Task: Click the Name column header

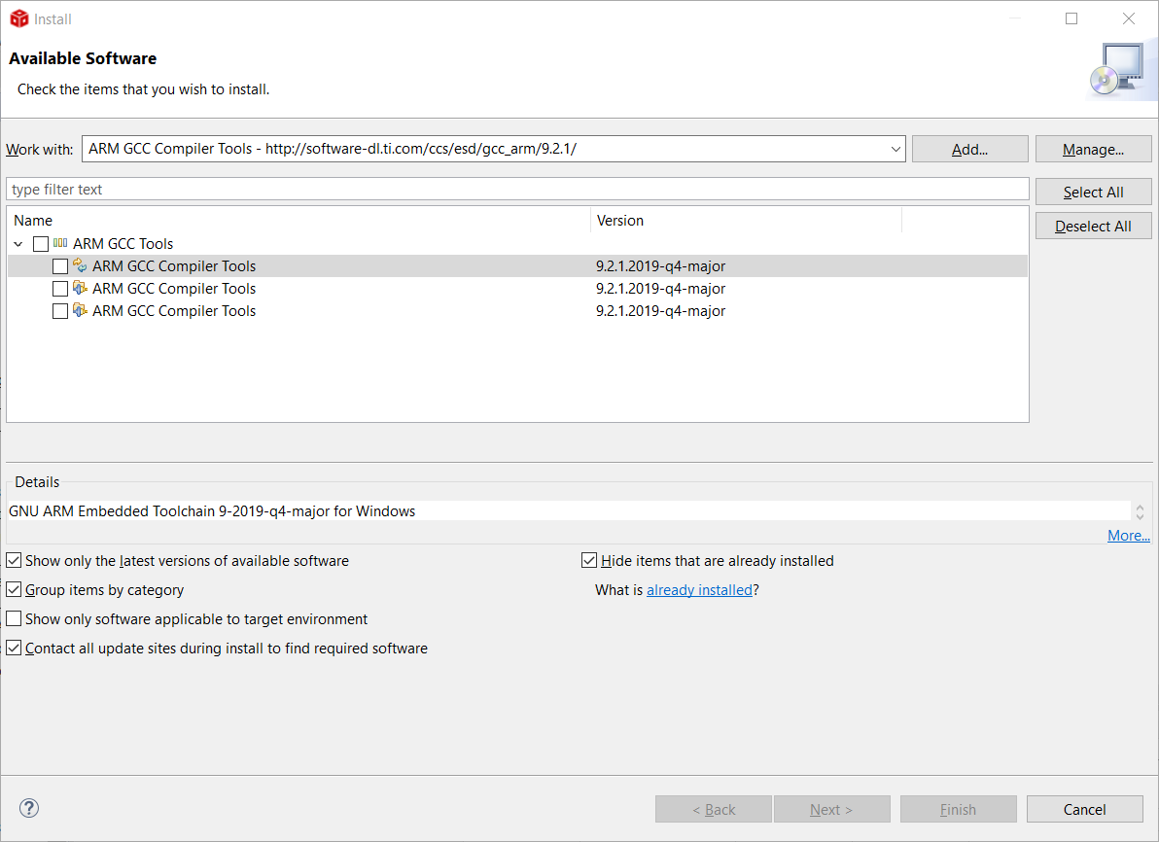Action: pyautogui.click(x=299, y=221)
